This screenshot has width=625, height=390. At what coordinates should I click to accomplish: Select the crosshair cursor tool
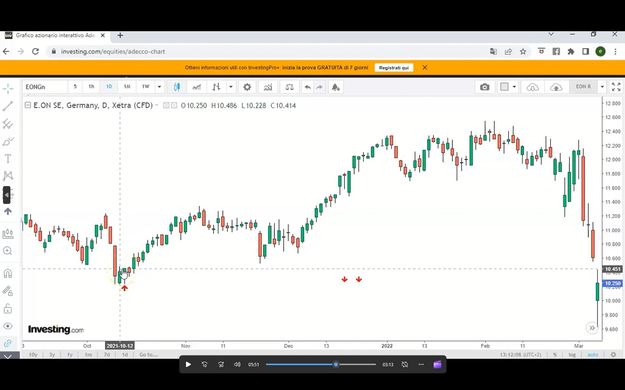(x=8, y=88)
